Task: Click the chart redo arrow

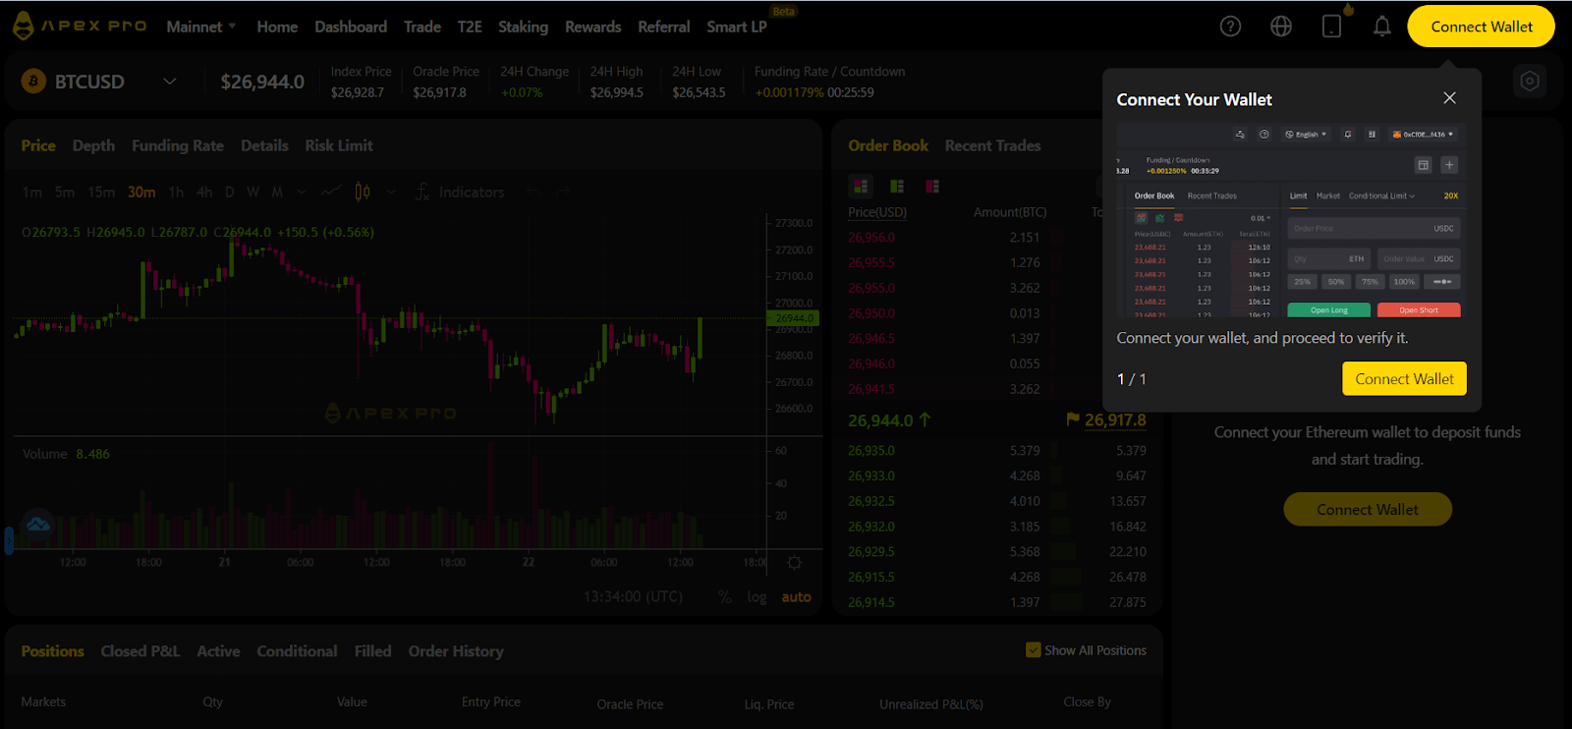Action: [564, 192]
